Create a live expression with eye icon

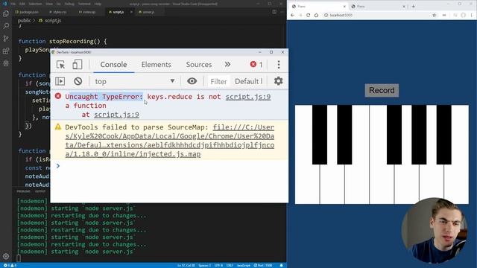(192, 81)
